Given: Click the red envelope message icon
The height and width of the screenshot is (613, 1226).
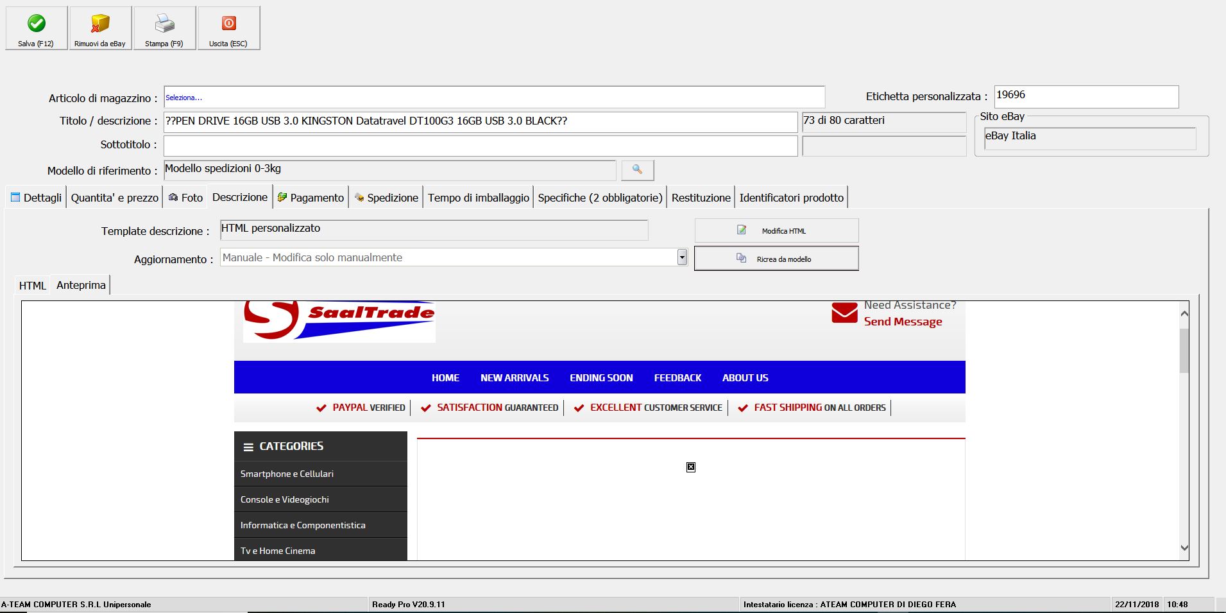Looking at the screenshot, I should point(844,313).
